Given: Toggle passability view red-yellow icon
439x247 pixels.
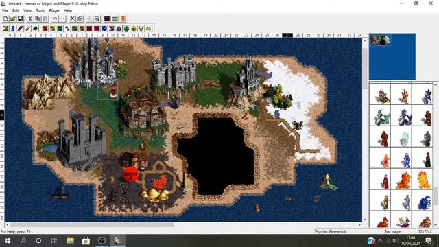Looking at the screenshot, I should coord(123,19).
